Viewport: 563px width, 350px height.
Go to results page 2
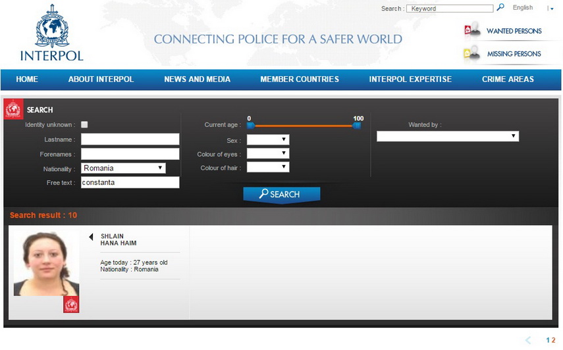[554, 340]
